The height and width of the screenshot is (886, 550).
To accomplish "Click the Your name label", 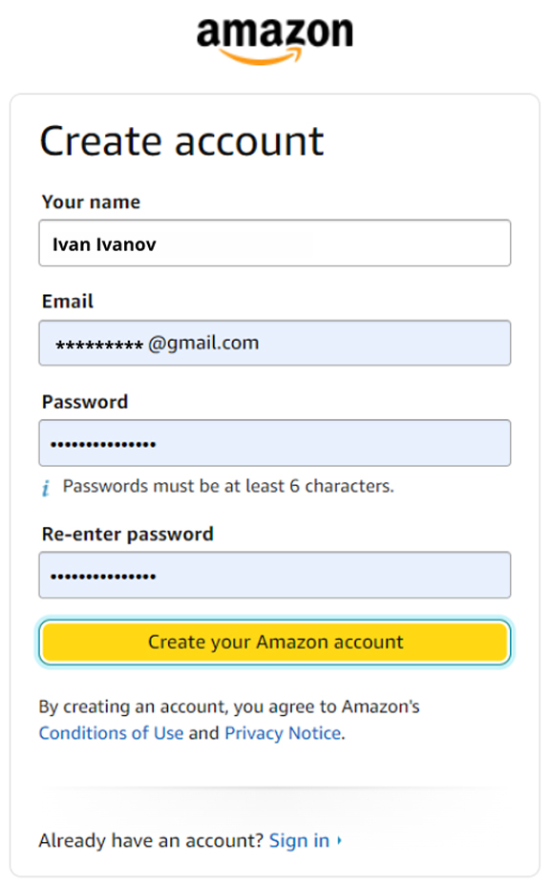I will (91, 202).
